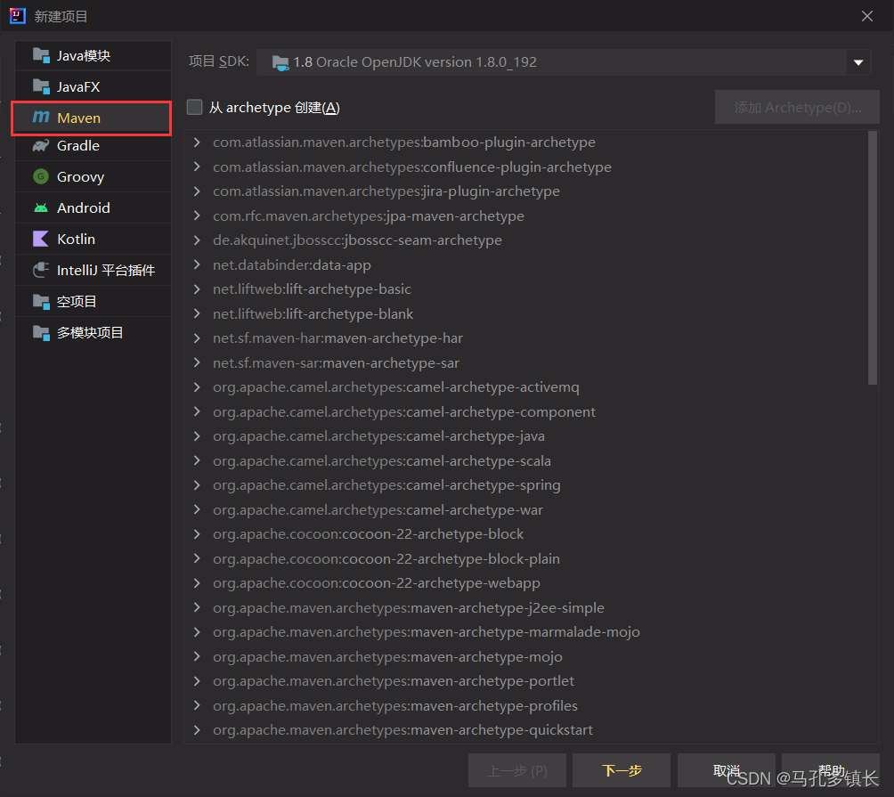Select Maven project type
The image size is (894, 797).
pyautogui.click(x=93, y=118)
